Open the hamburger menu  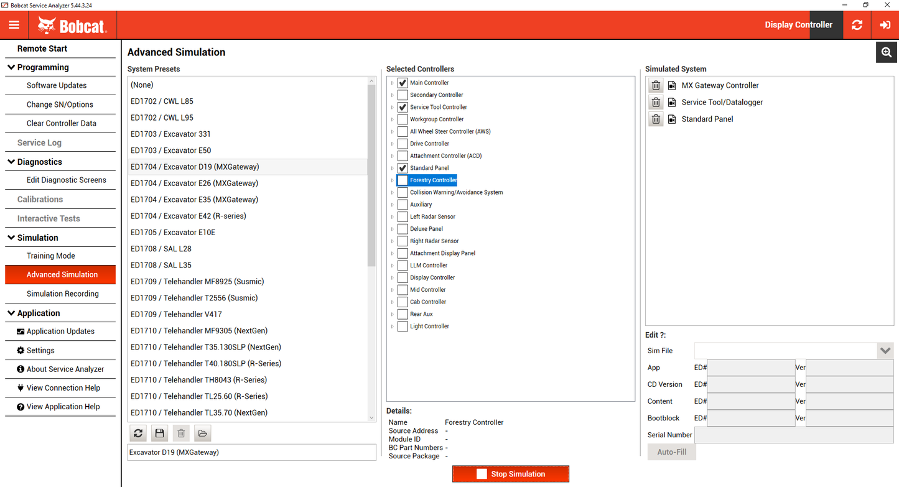[x=14, y=25]
